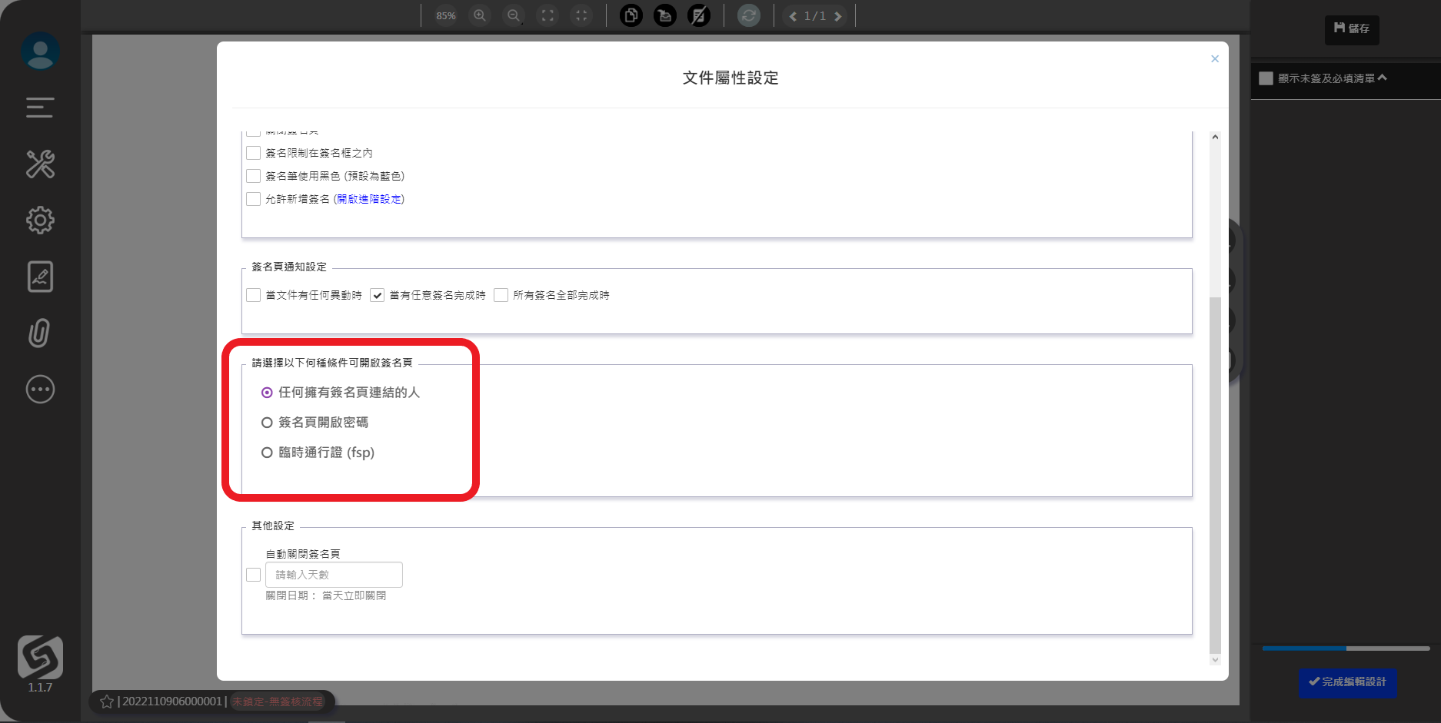Open the signature document icon in sidebar
The image size is (1441, 723).
click(40, 277)
